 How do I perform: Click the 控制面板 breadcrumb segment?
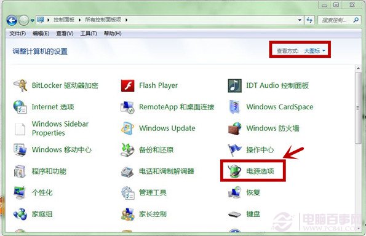point(64,20)
